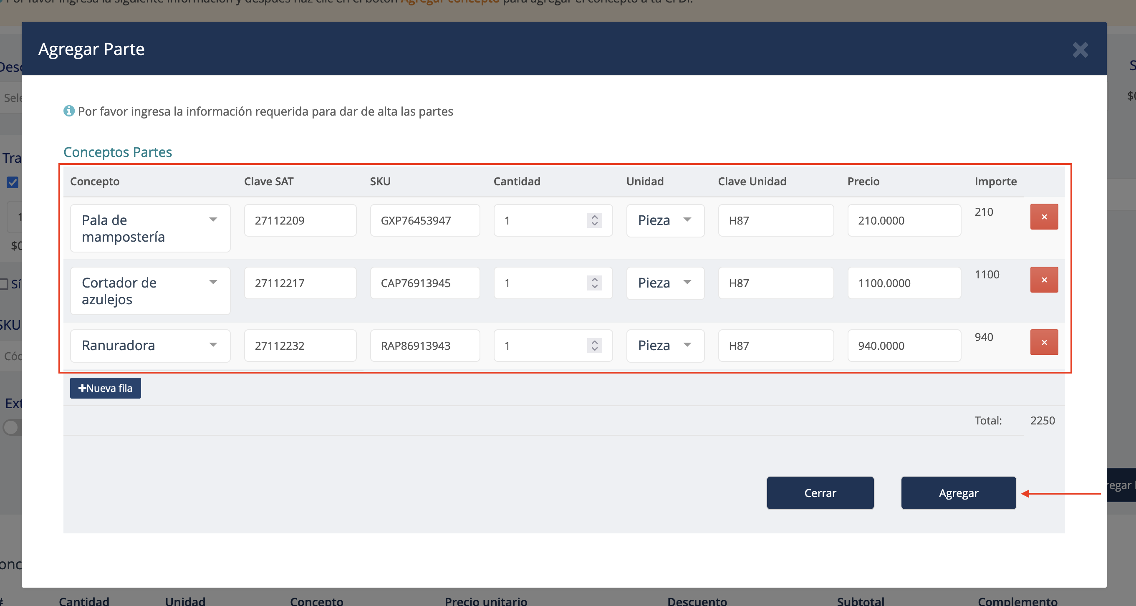This screenshot has width=1136, height=606.
Task: Select the Total value 2250
Action: (x=1042, y=420)
